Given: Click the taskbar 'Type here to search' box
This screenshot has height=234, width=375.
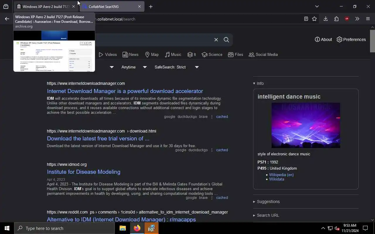Looking at the screenshot, I should 64,228.
